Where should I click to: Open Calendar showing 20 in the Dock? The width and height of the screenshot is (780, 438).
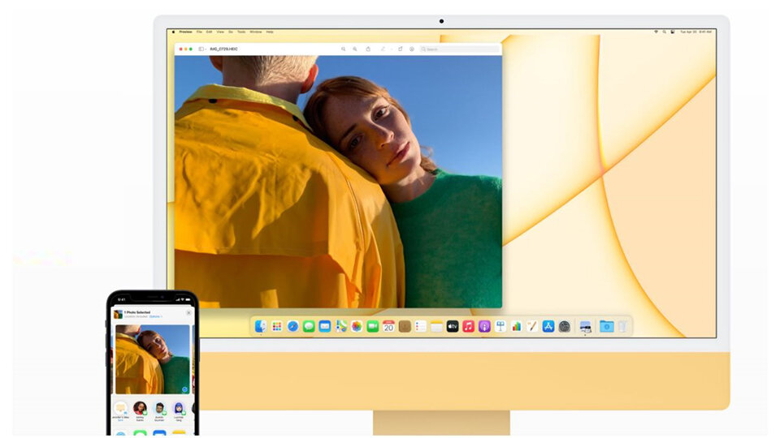388,326
